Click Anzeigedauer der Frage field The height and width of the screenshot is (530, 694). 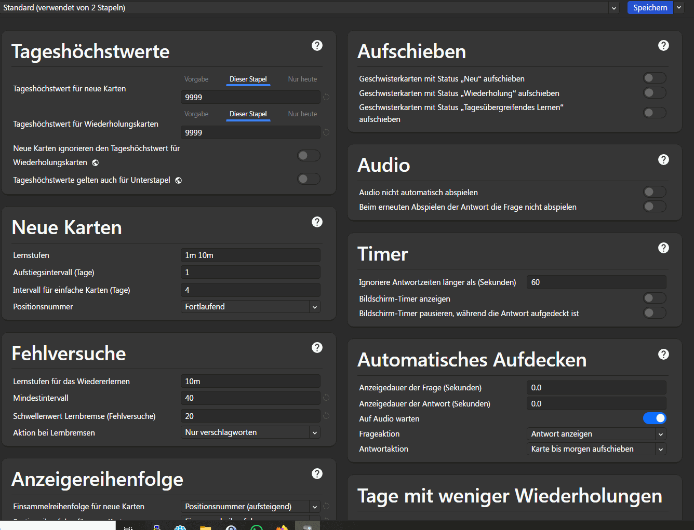pyautogui.click(x=596, y=388)
